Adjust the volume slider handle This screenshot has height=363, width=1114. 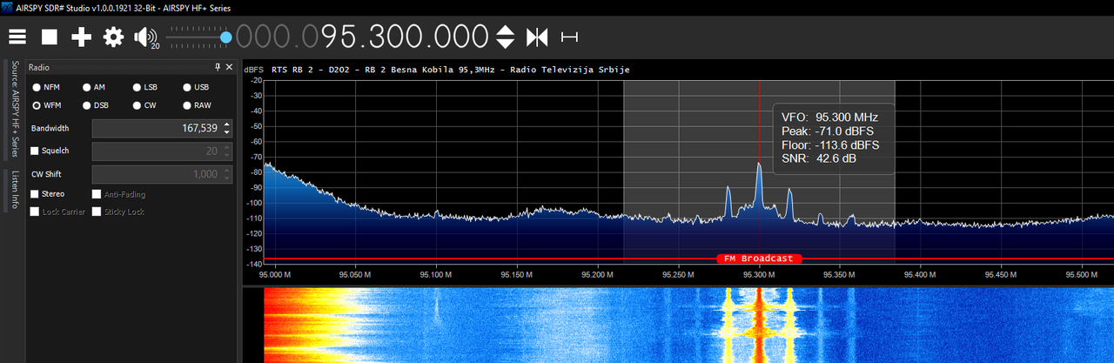click(226, 37)
